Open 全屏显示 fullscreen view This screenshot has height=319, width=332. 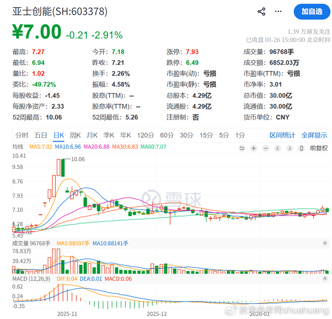pos(314,135)
